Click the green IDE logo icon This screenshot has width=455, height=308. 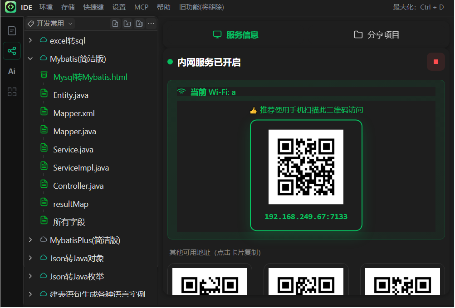pyautogui.click(x=11, y=7)
